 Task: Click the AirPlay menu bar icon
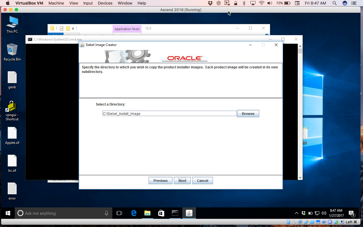[x=253, y=3]
